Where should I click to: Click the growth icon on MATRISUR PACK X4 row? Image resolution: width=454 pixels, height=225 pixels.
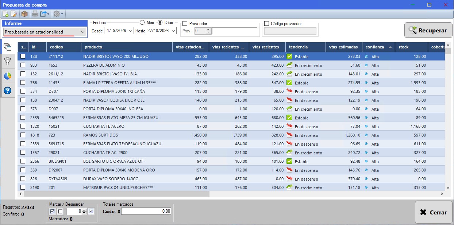pos(289,187)
